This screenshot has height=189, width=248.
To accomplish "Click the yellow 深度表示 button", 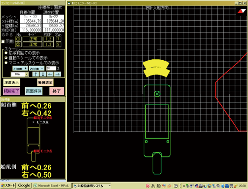I will [x=12, y=82].
